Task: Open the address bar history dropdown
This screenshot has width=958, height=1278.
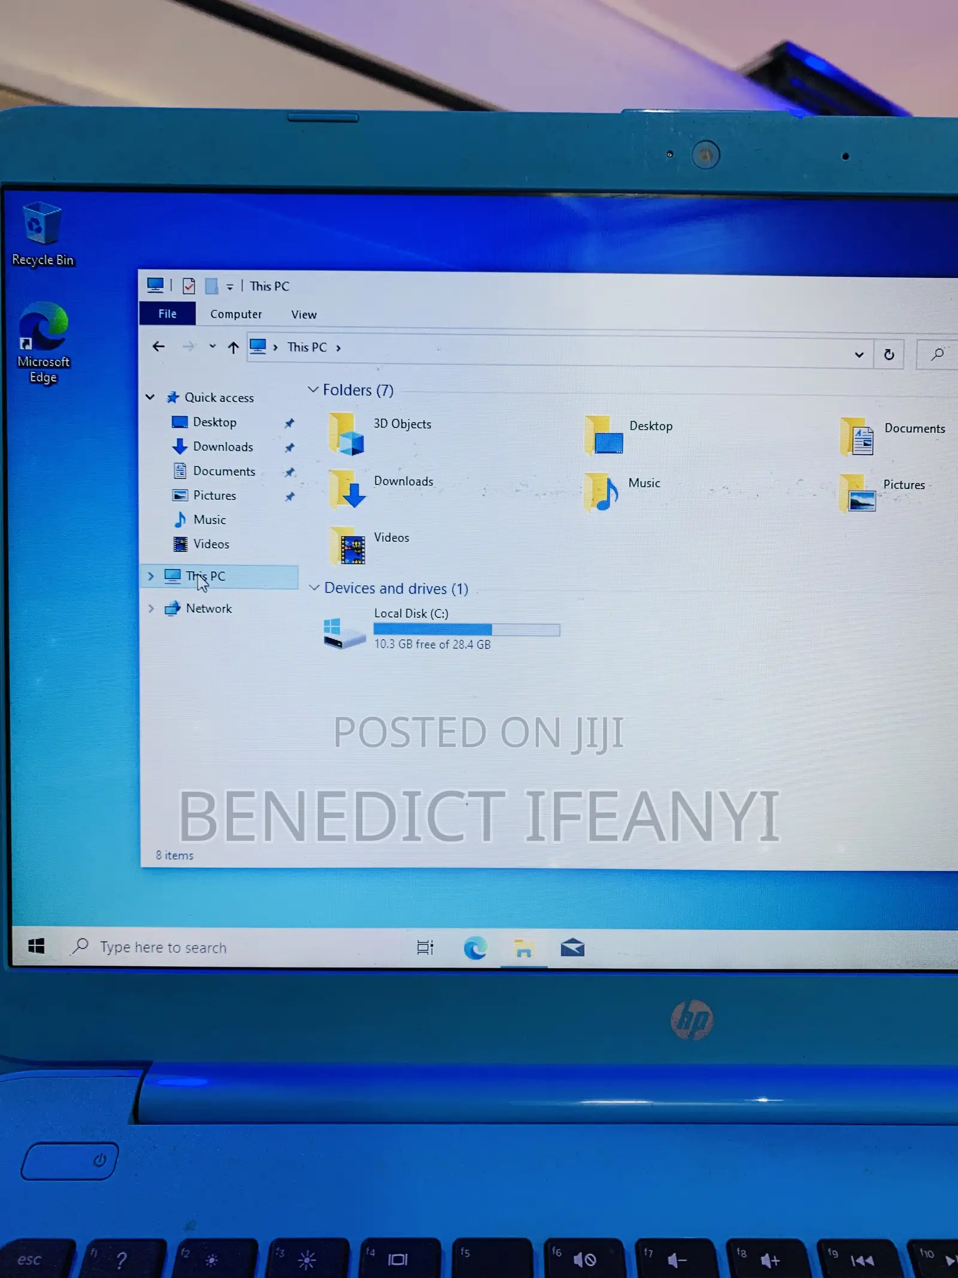Action: pos(859,355)
